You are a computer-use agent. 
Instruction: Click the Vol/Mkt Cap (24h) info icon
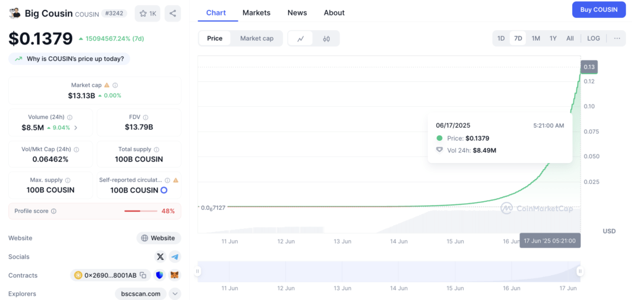[x=76, y=149]
